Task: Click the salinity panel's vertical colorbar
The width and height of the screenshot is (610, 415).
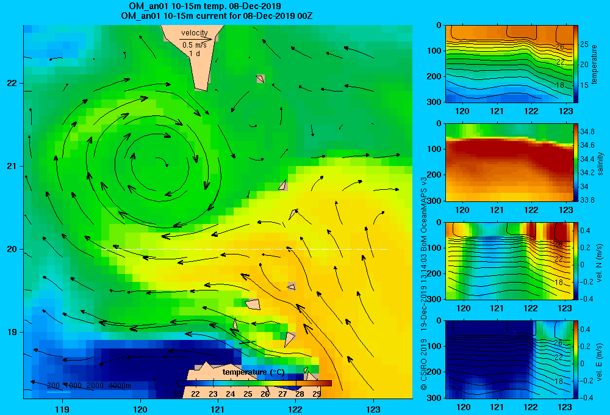Action: pyautogui.click(x=576, y=162)
